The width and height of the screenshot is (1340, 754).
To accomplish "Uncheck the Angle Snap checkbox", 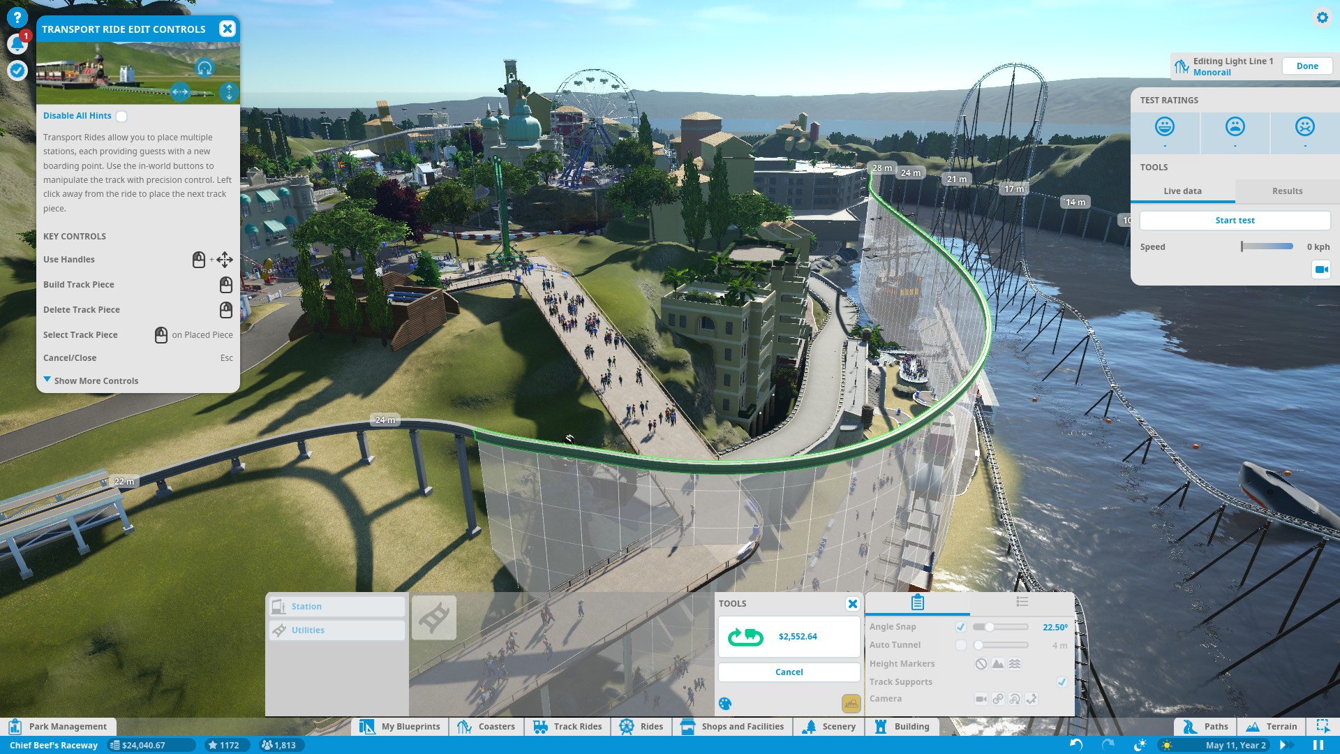I will [x=961, y=627].
